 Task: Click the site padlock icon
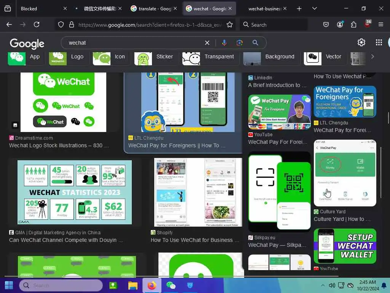pyautogui.click(x=71, y=24)
